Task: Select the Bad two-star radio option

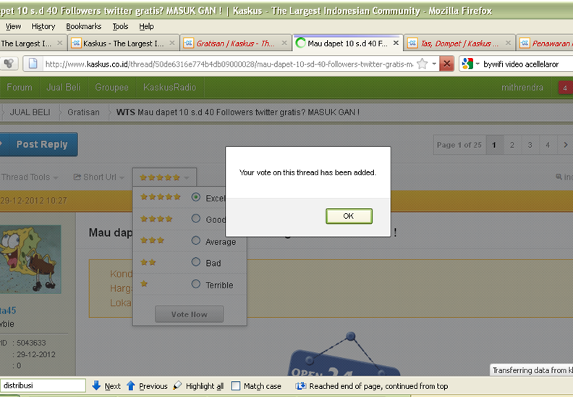Action: tap(196, 262)
